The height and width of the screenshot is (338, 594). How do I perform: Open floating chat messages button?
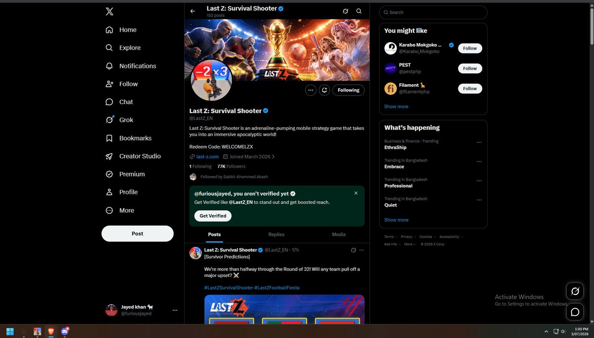(x=575, y=312)
